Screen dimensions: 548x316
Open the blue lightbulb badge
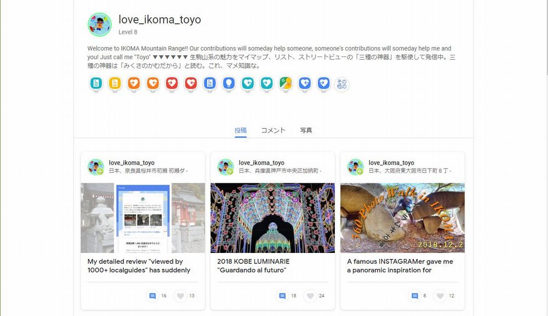click(x=229, y=84)
